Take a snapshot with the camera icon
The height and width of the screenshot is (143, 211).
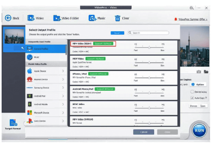click(x=199, y=72)
